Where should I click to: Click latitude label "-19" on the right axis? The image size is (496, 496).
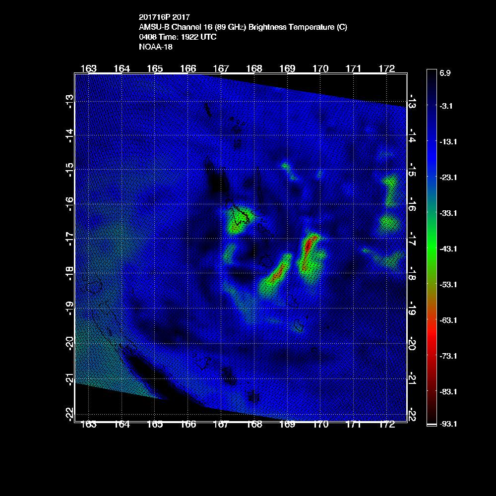pos(412,308)
